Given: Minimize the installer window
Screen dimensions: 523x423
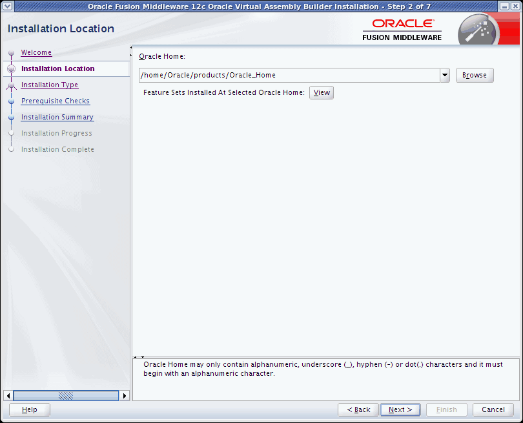Looking at the screenshot, I should (504, 6).
